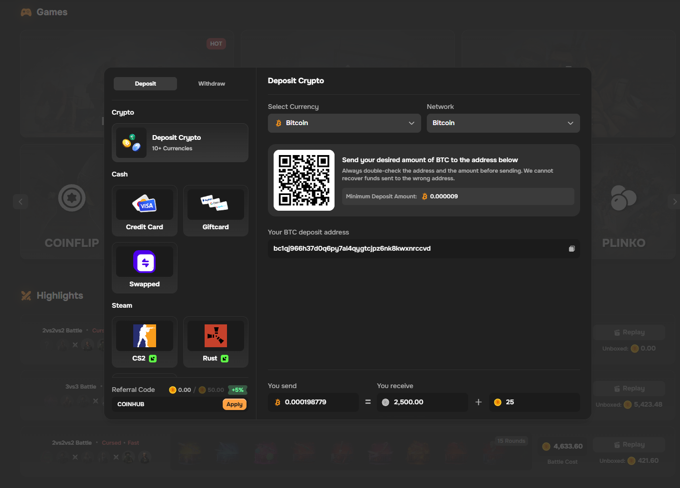Click the Cursed tag on bottom 2vs2vs2 battle

(x=111, y=443)
